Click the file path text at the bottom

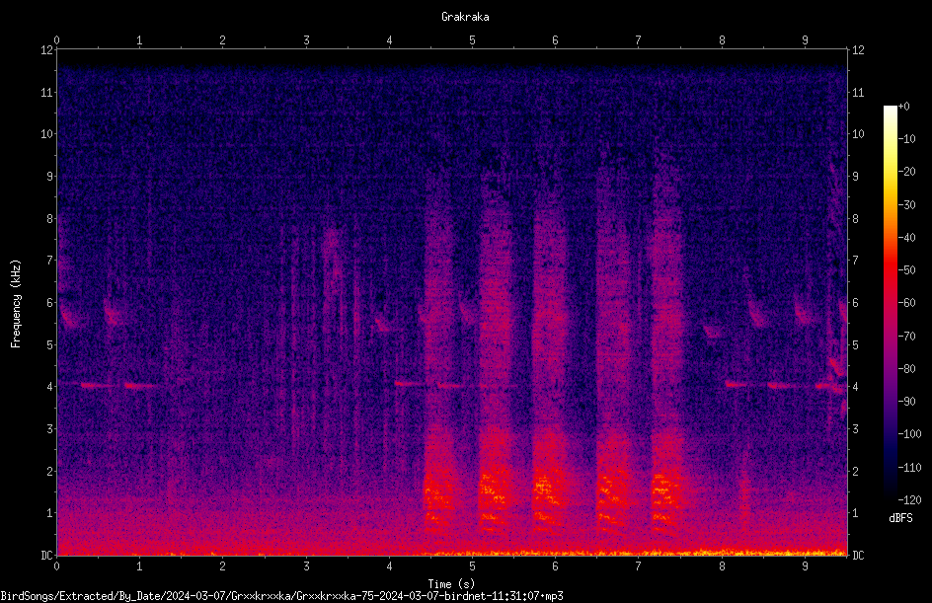tap(281, 596)
